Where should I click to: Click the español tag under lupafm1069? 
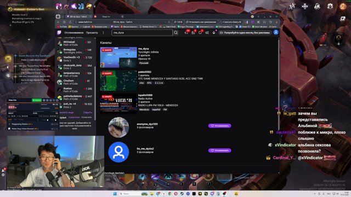(x=156, y=109)
